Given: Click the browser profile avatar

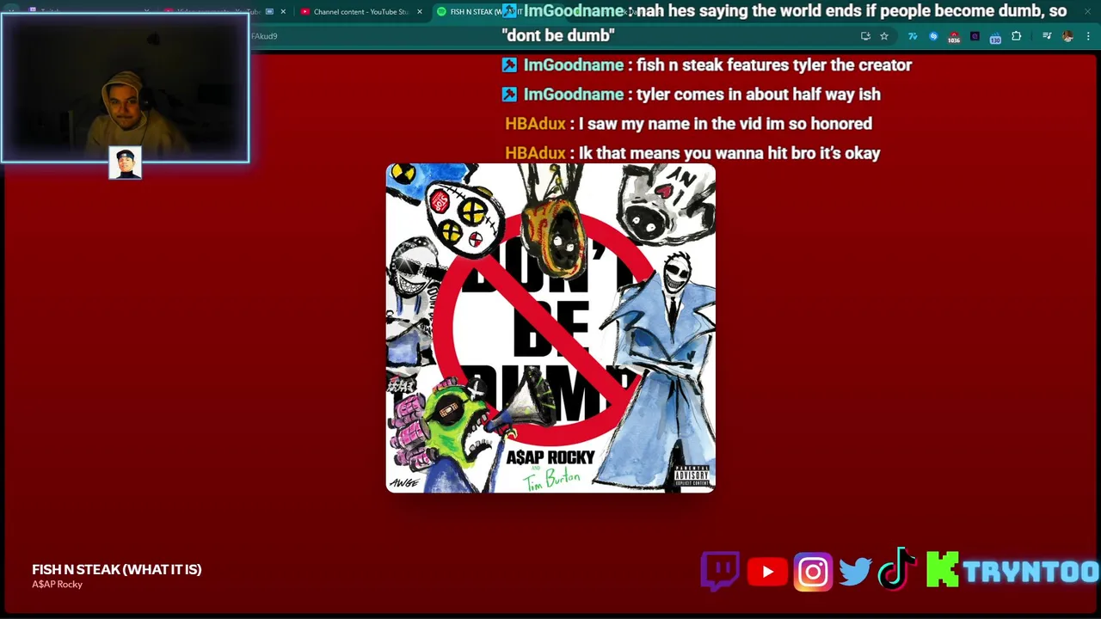Looking at the screenshot, I should (x=1067, y=36).
